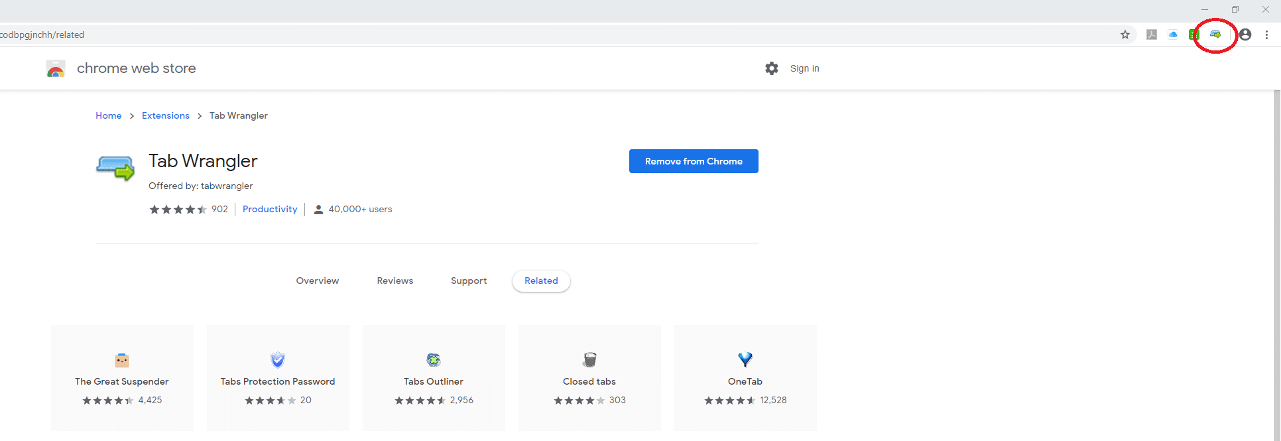Screen dimensions: 1281x441
Task: Go to Extensions breadcrumb
Action: (x=166, y=115)
